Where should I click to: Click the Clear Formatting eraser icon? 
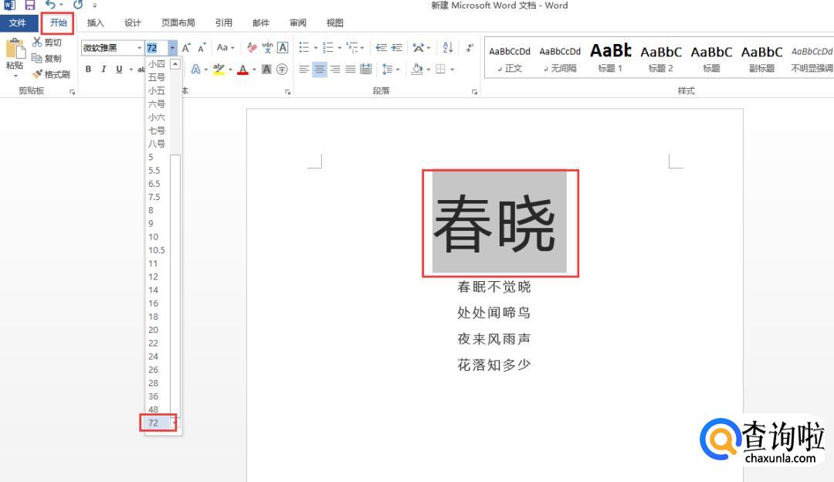[x=252, y=48]
